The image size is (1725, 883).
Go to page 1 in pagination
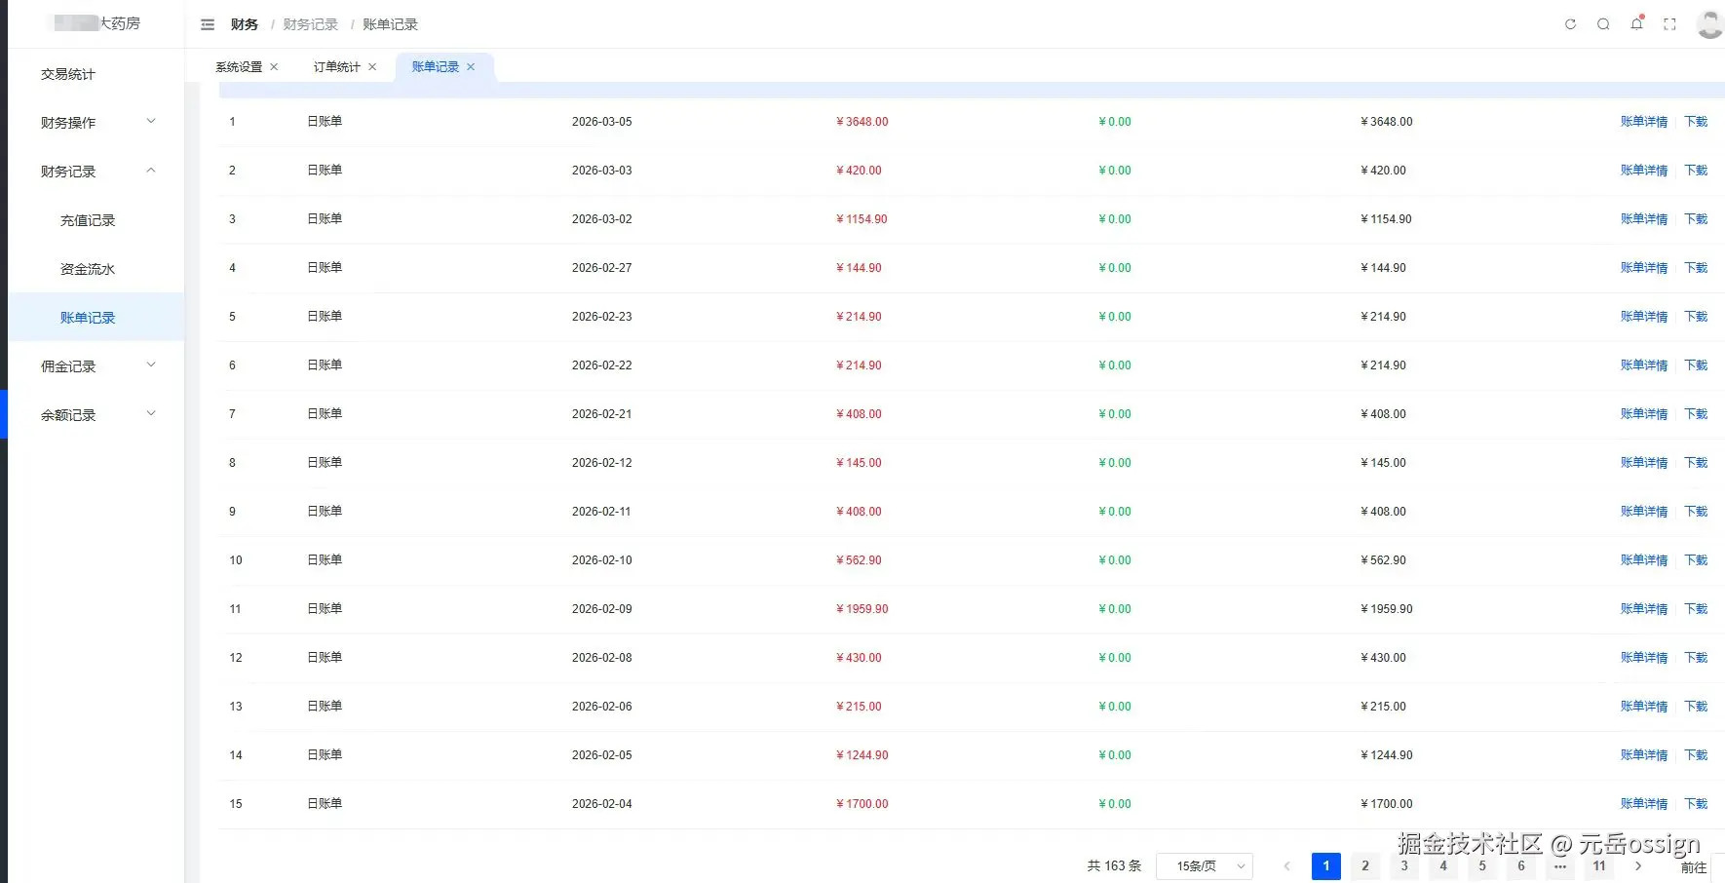coord(1326,866)
